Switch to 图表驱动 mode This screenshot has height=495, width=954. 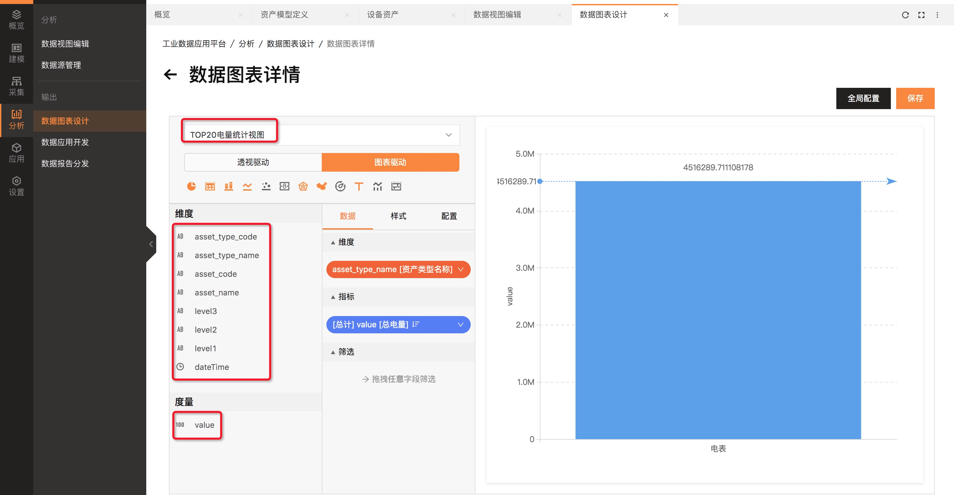[x=390, y=162]
